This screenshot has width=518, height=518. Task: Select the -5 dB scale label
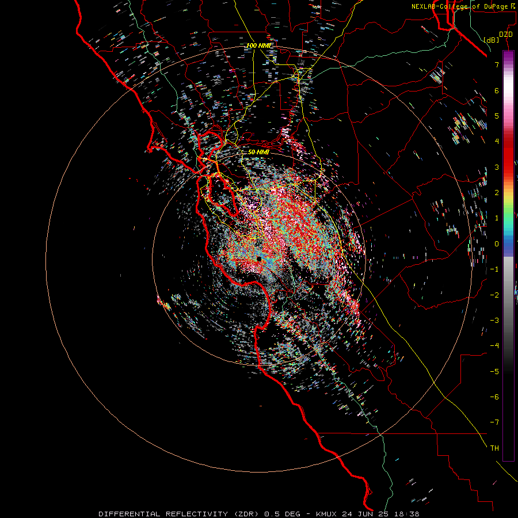[x=494, y=372]
